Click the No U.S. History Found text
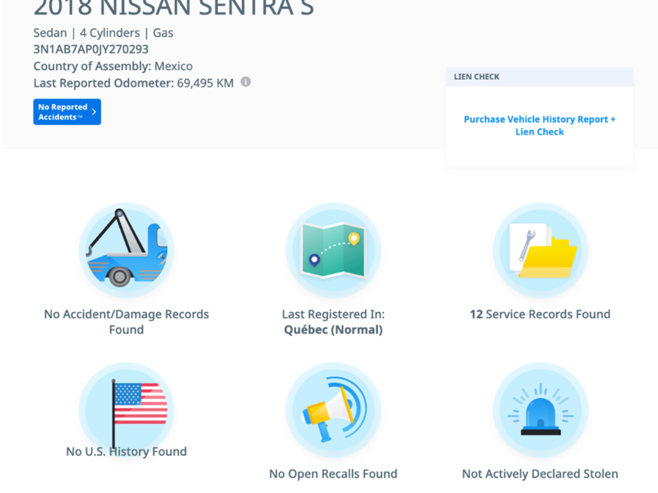The image size is (658, 493). 126,451
